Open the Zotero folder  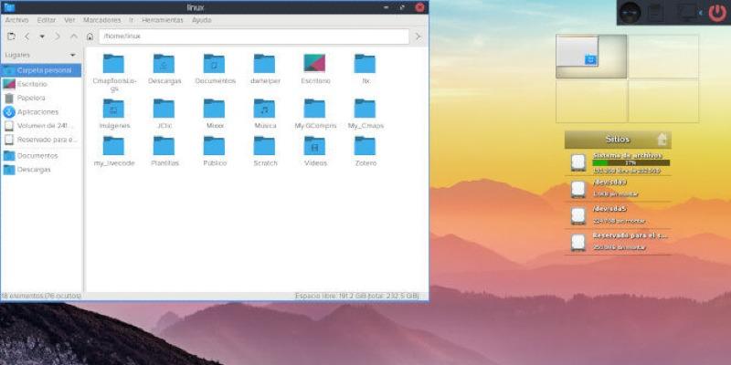coord(365,147)
